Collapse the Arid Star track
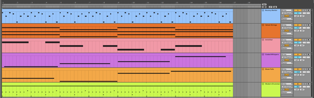Image resolution: width=314 pixels, height=98 pixels. (263, 40)
